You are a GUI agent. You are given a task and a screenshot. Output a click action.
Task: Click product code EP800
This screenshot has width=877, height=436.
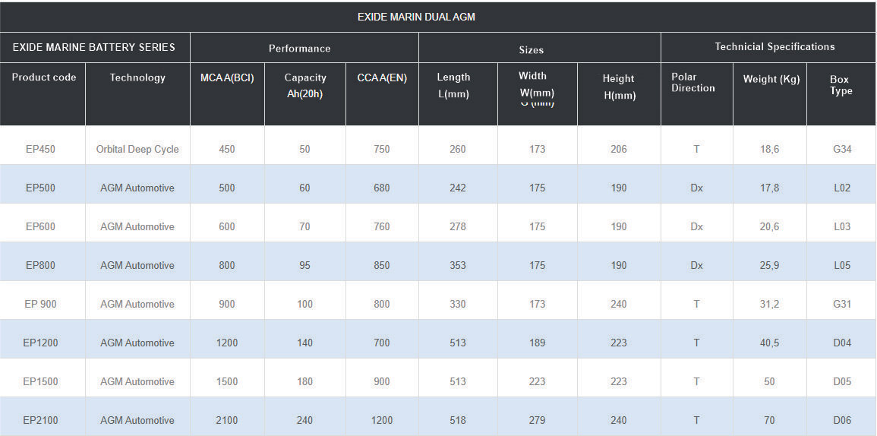(40, 265)
